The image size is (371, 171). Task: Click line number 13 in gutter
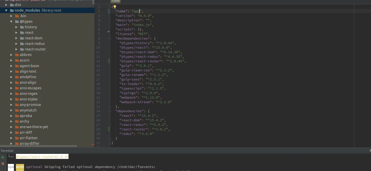click(x=98, y=61)
